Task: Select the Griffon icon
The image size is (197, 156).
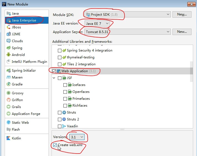Action: tap(9, 100)
